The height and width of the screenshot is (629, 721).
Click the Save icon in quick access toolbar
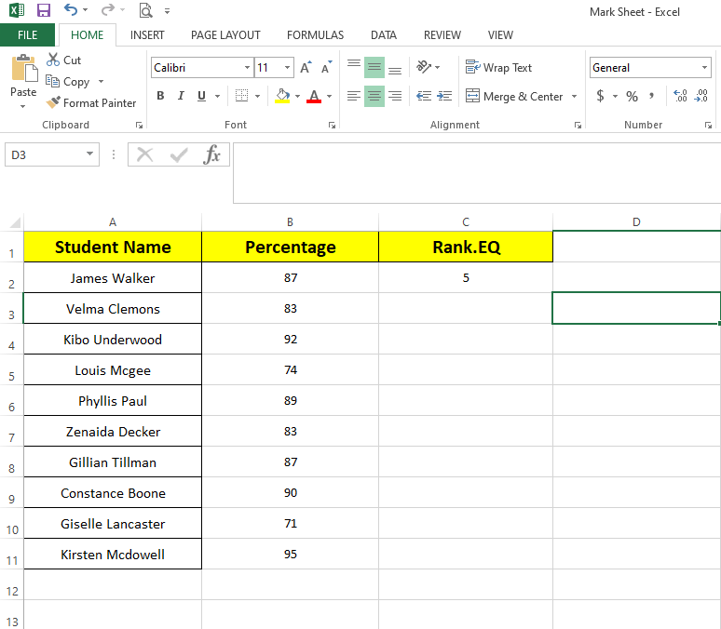[x=44, y=10]
